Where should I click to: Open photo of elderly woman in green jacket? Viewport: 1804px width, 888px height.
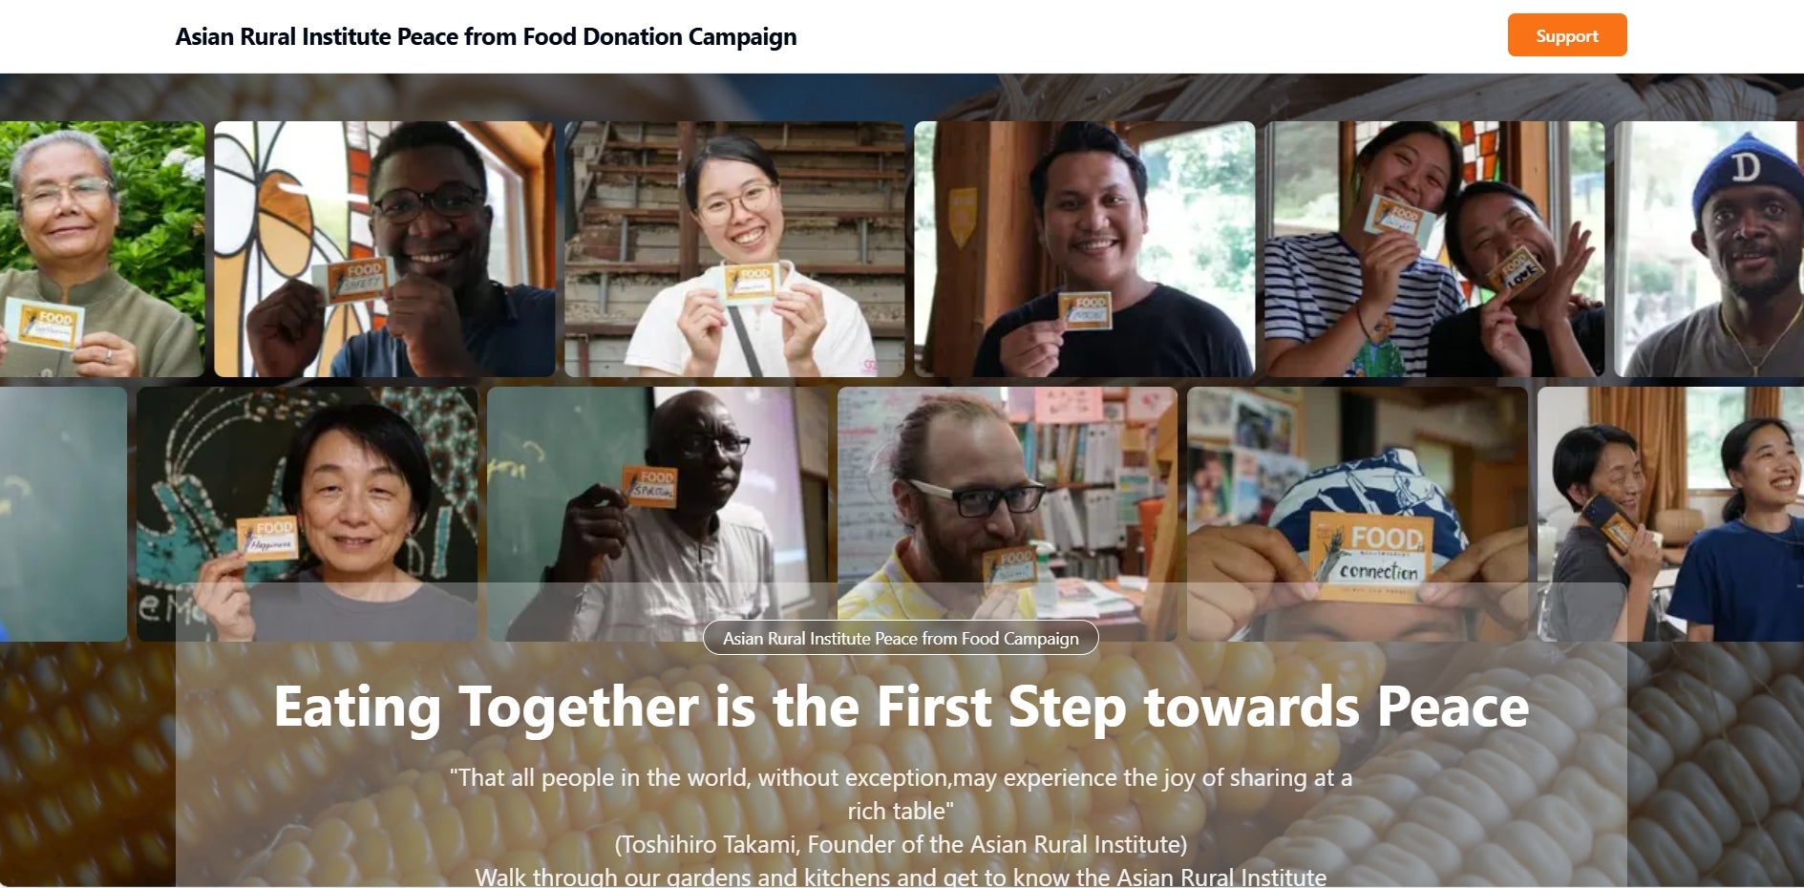click(x=102, y=249)
